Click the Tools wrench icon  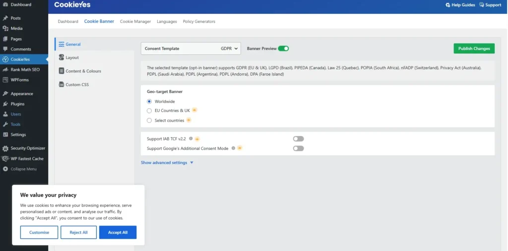5,124
